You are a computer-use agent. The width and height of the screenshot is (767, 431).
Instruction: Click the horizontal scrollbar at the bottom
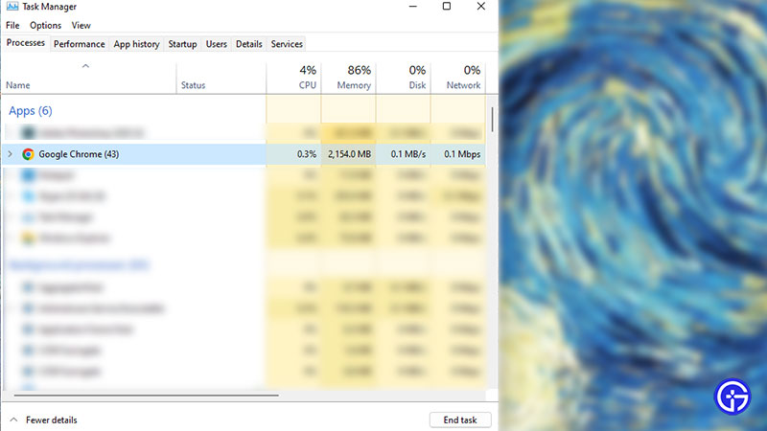point(147,395)
